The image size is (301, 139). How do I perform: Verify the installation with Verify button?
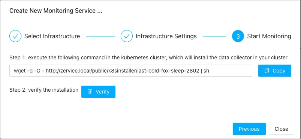click(98, 92)
